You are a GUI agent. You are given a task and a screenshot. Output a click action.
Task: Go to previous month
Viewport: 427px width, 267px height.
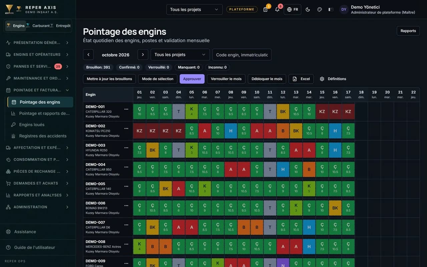[88, 55]
